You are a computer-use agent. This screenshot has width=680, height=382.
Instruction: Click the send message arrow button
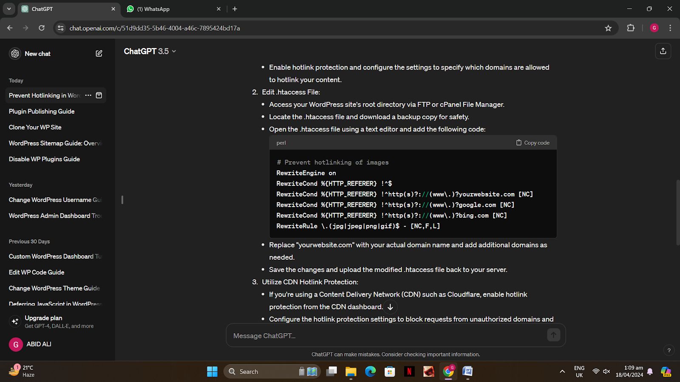tap(553, 335)
